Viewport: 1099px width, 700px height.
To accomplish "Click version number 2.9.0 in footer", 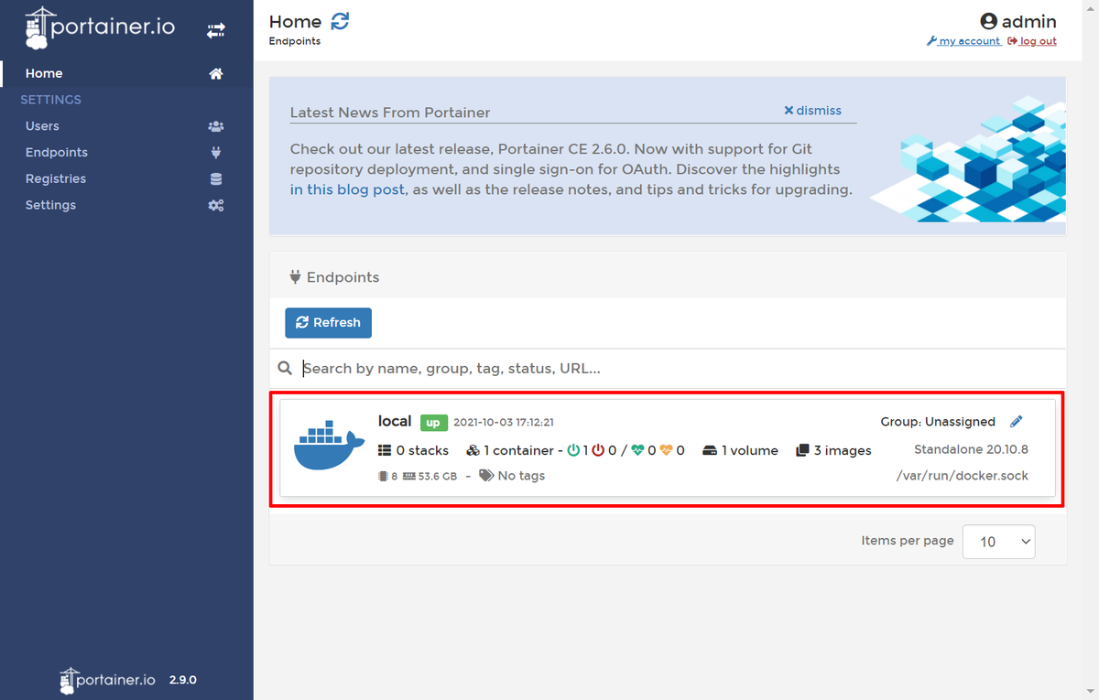I will pos(182,680).
